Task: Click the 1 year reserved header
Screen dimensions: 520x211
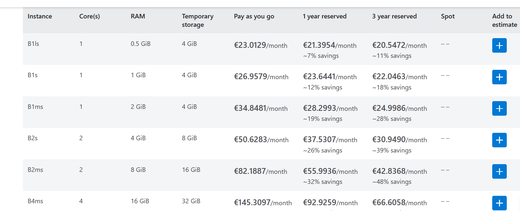Action: (x=324, y=16)
